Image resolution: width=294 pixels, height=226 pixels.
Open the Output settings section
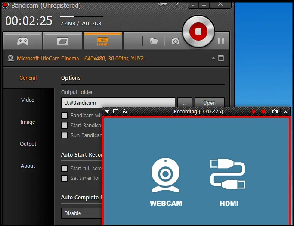28,144
